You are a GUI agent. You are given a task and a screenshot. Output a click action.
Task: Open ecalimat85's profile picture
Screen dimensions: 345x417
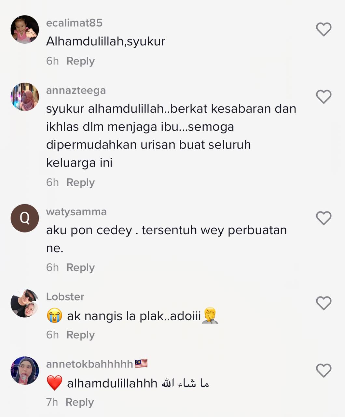point(25,29)
